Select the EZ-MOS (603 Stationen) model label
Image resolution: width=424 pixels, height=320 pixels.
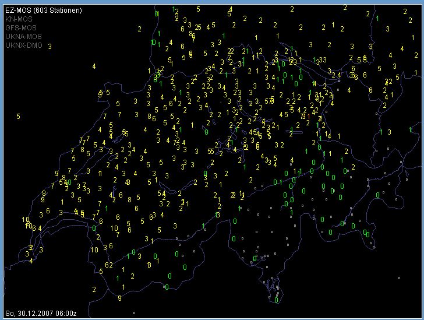point(43,11)
